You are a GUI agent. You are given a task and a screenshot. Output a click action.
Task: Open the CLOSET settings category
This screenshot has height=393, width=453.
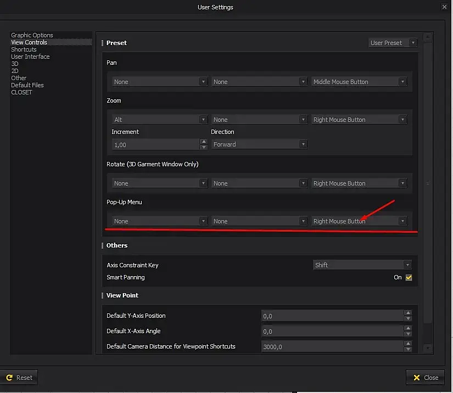point(21,92)
